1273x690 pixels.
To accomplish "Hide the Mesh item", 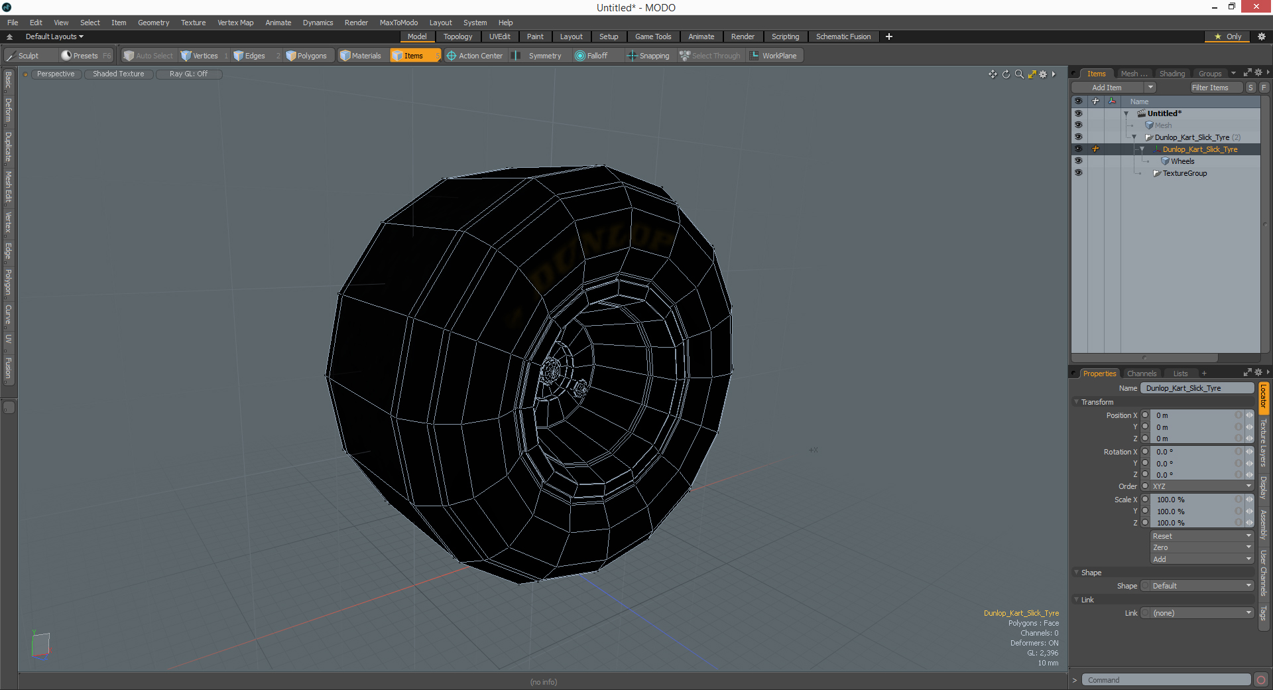I will click(1079, 125).
